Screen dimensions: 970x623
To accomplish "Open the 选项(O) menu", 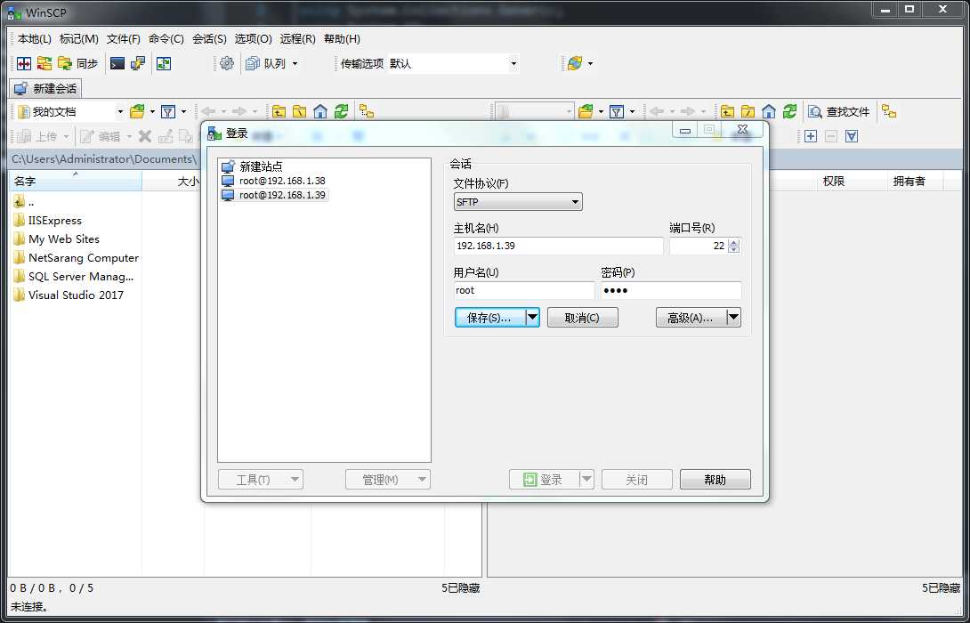I will pos(253,38).
